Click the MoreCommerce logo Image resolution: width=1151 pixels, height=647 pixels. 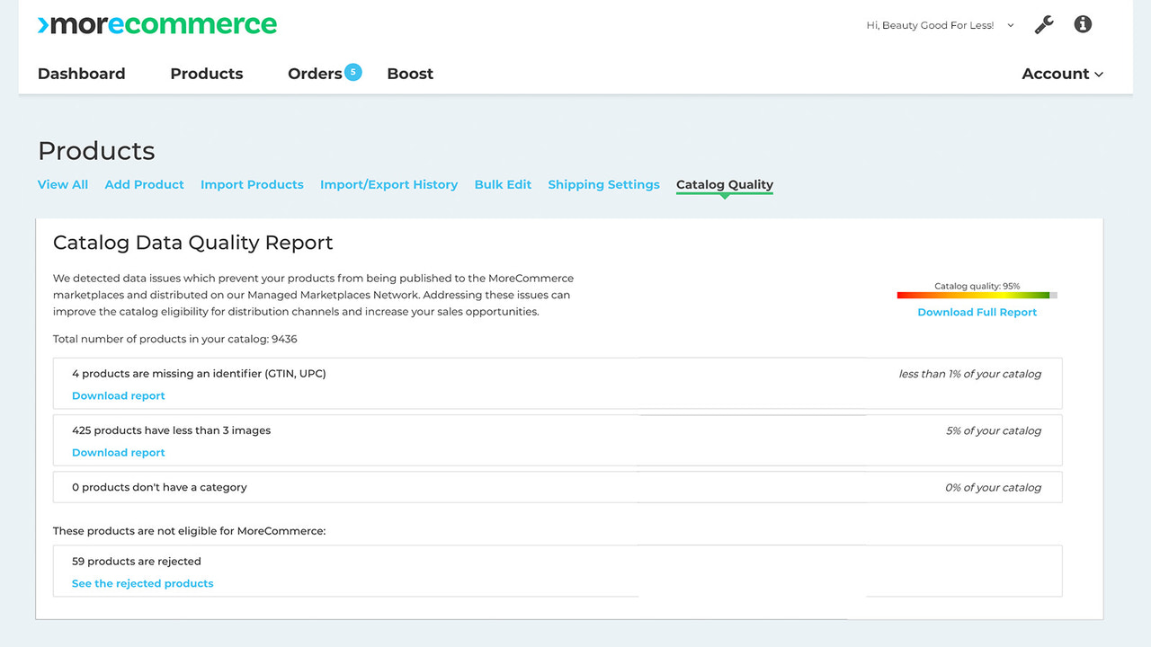[156, 24]
